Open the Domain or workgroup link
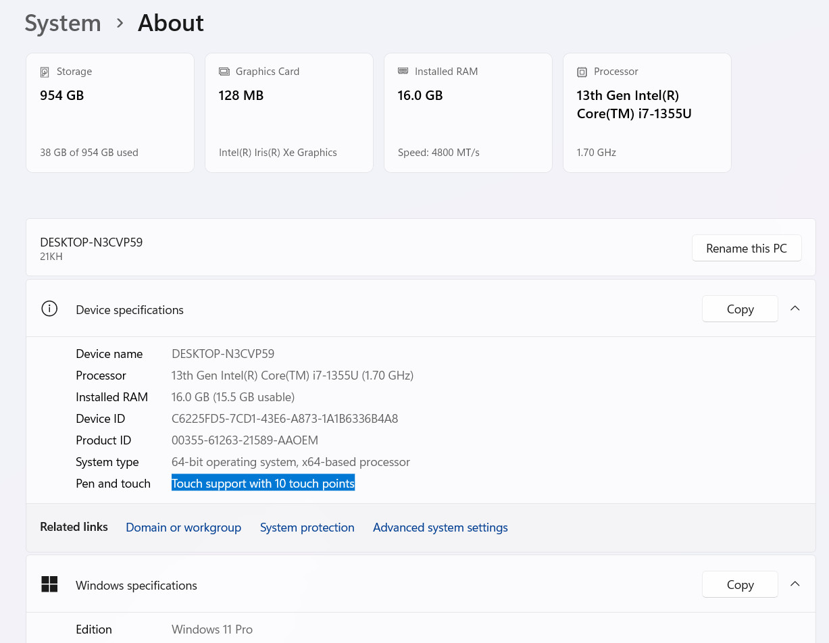Image resolution: width=829 pixels, height=643 pixels. [183, 528]
